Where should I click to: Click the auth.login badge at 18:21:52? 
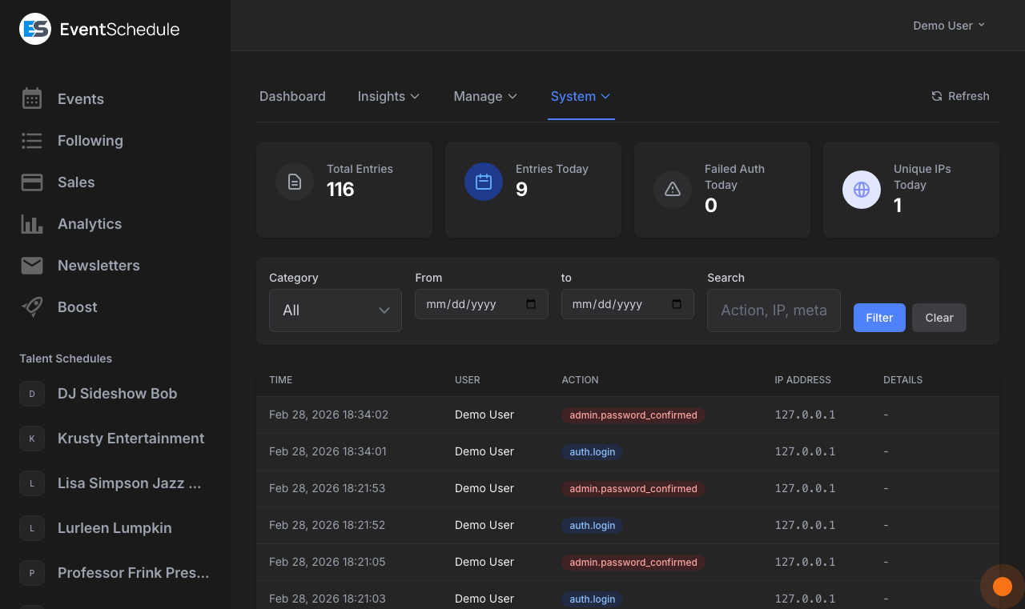pyautogui.click(x=593, y=526)
